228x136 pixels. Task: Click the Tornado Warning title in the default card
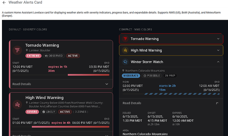coord(42,45)
